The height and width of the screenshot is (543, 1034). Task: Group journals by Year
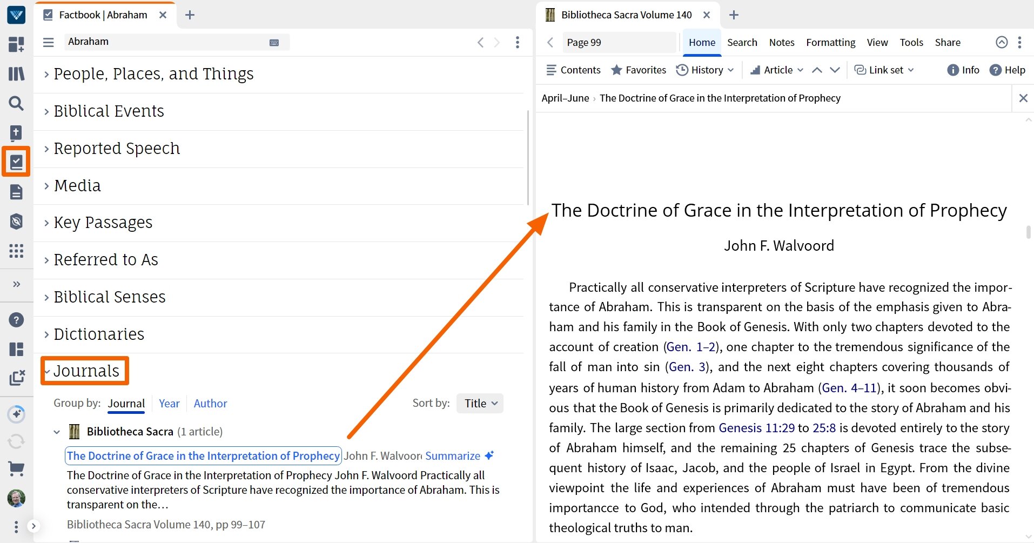coord(169,404)
